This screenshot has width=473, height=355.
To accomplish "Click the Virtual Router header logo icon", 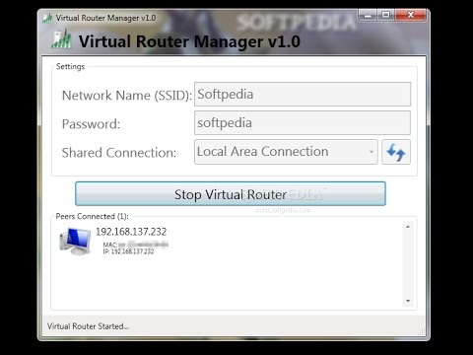I will (61, 39).
